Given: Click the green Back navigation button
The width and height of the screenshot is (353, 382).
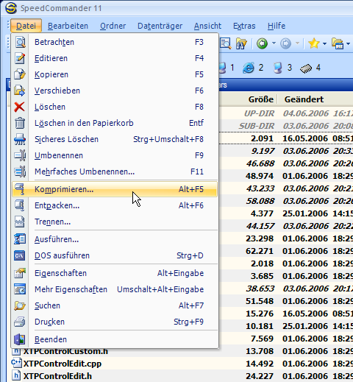Looking at the screenshot, I should (x=263, y=43).
